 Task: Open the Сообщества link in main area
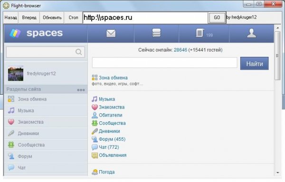(x=112, y=123)
